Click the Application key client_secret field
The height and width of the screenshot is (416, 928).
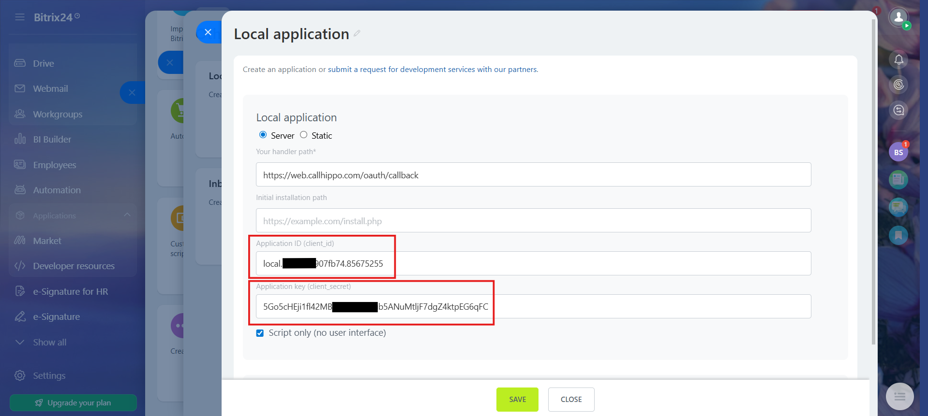point(533,306)
